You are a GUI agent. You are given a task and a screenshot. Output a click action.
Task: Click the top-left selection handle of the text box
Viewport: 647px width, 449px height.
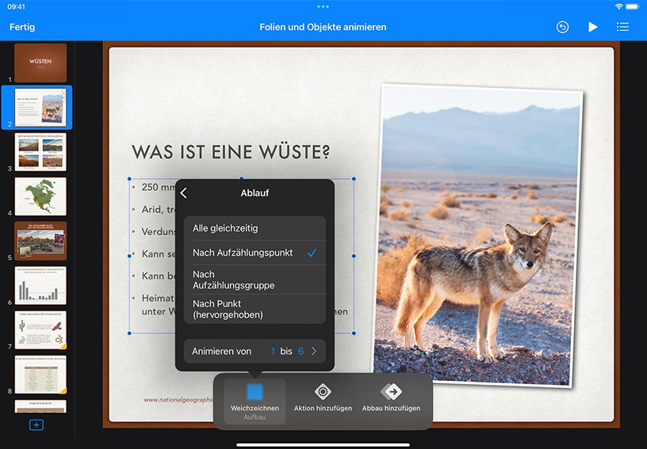coord(129,179)
